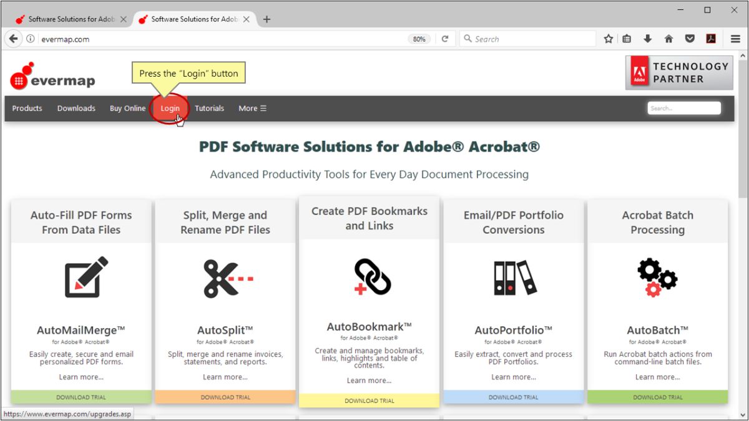The width and height of the screenshot is (749, 421).
Task: Click the AutoBatch product name
Action: pyautogui.click(x=658, y=331)
